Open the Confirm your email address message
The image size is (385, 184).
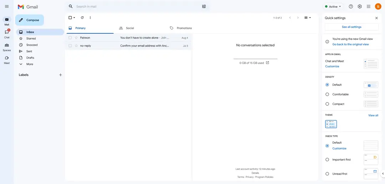[x=145, y=46]
